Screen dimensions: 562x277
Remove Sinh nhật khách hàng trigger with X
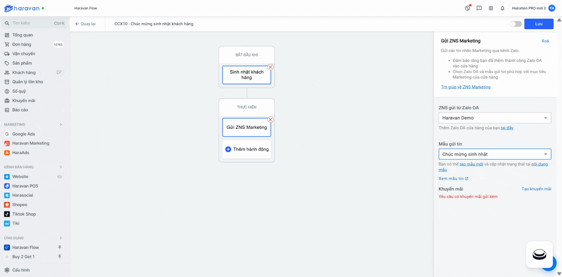(x=270, y=67)
